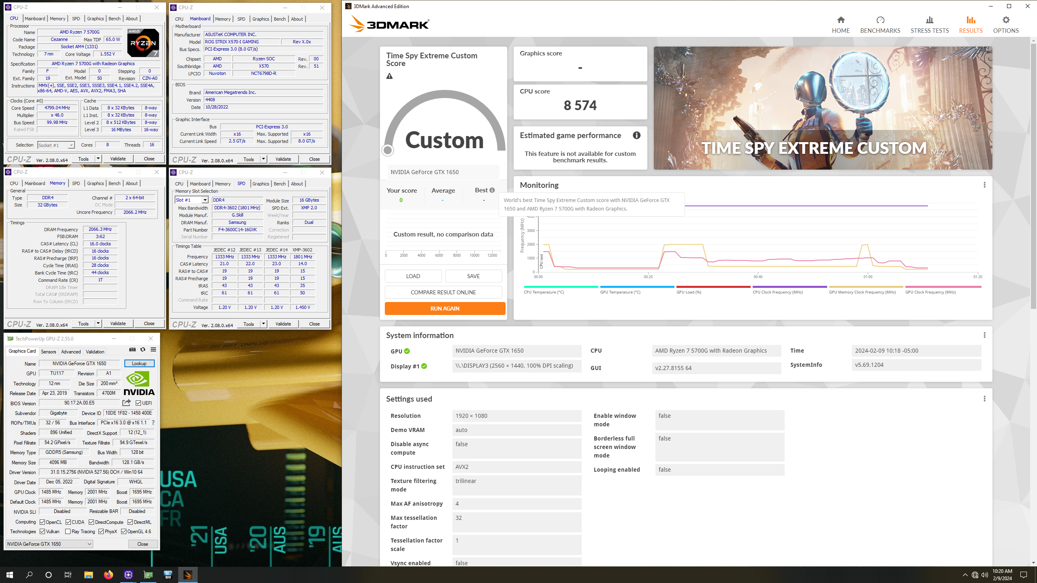Select About tab in Memory window
The image size is (1037, 583).
[x=132, y=183]
